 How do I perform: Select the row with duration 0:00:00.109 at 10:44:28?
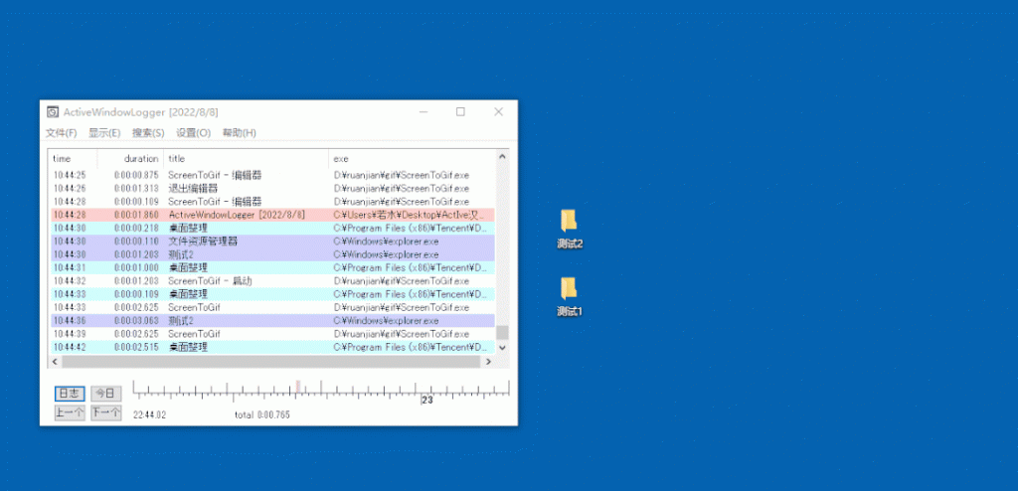pyautogui.click(x=272, y=202)
